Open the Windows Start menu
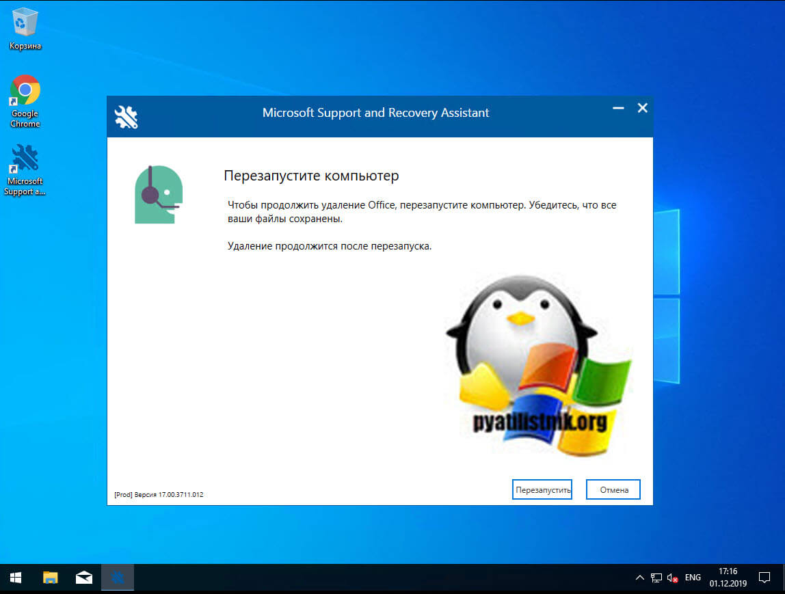The width and height of the screenshot is (785, 594). (15, 578)
